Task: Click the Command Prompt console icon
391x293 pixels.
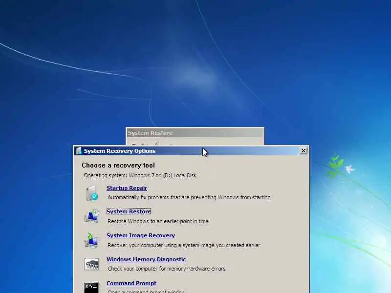Action: (x=91, y=288)
